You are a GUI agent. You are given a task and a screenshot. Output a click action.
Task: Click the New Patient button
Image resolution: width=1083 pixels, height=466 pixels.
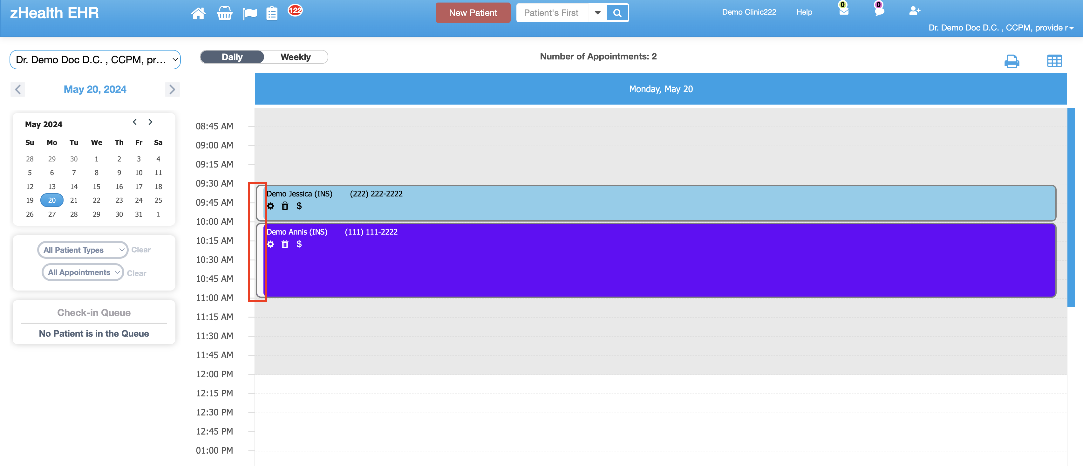point(473,13)
